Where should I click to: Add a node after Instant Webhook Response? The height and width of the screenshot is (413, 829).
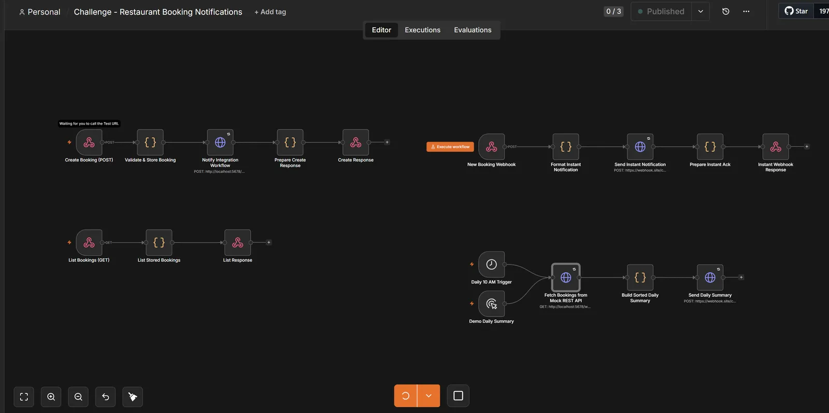(807, 146)
